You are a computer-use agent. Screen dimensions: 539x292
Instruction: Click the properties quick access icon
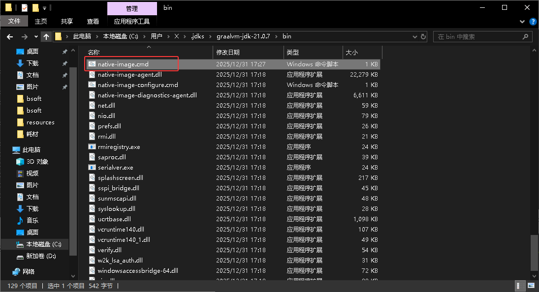pos(25,7)
